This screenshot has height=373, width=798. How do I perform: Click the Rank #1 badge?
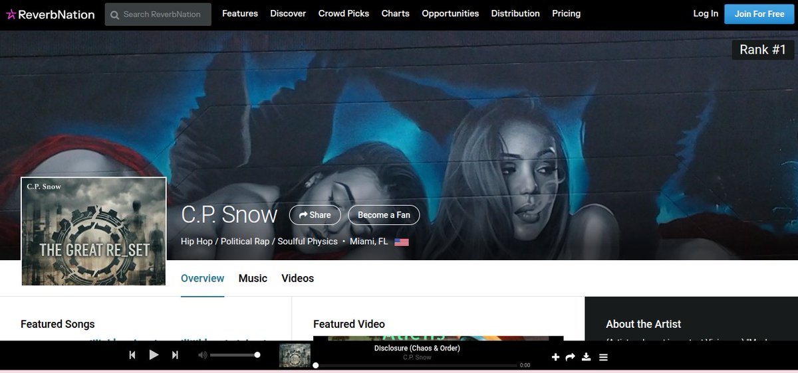763,50
